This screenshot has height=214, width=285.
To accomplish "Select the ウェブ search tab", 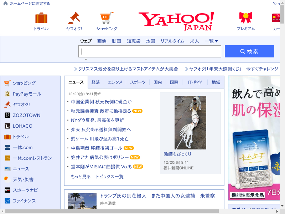I will tap(86, 41).
